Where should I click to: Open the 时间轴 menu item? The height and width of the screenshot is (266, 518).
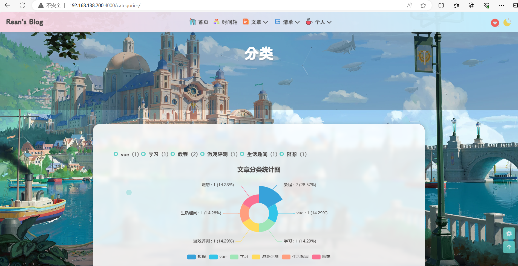[x=230, y=22]
